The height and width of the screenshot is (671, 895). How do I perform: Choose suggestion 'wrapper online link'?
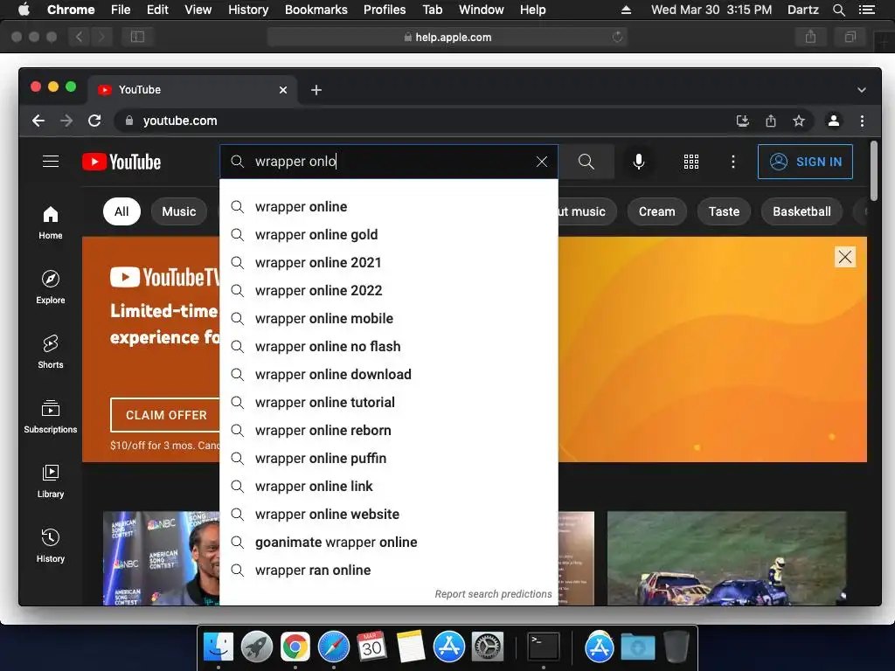click(x=389, y=486)
